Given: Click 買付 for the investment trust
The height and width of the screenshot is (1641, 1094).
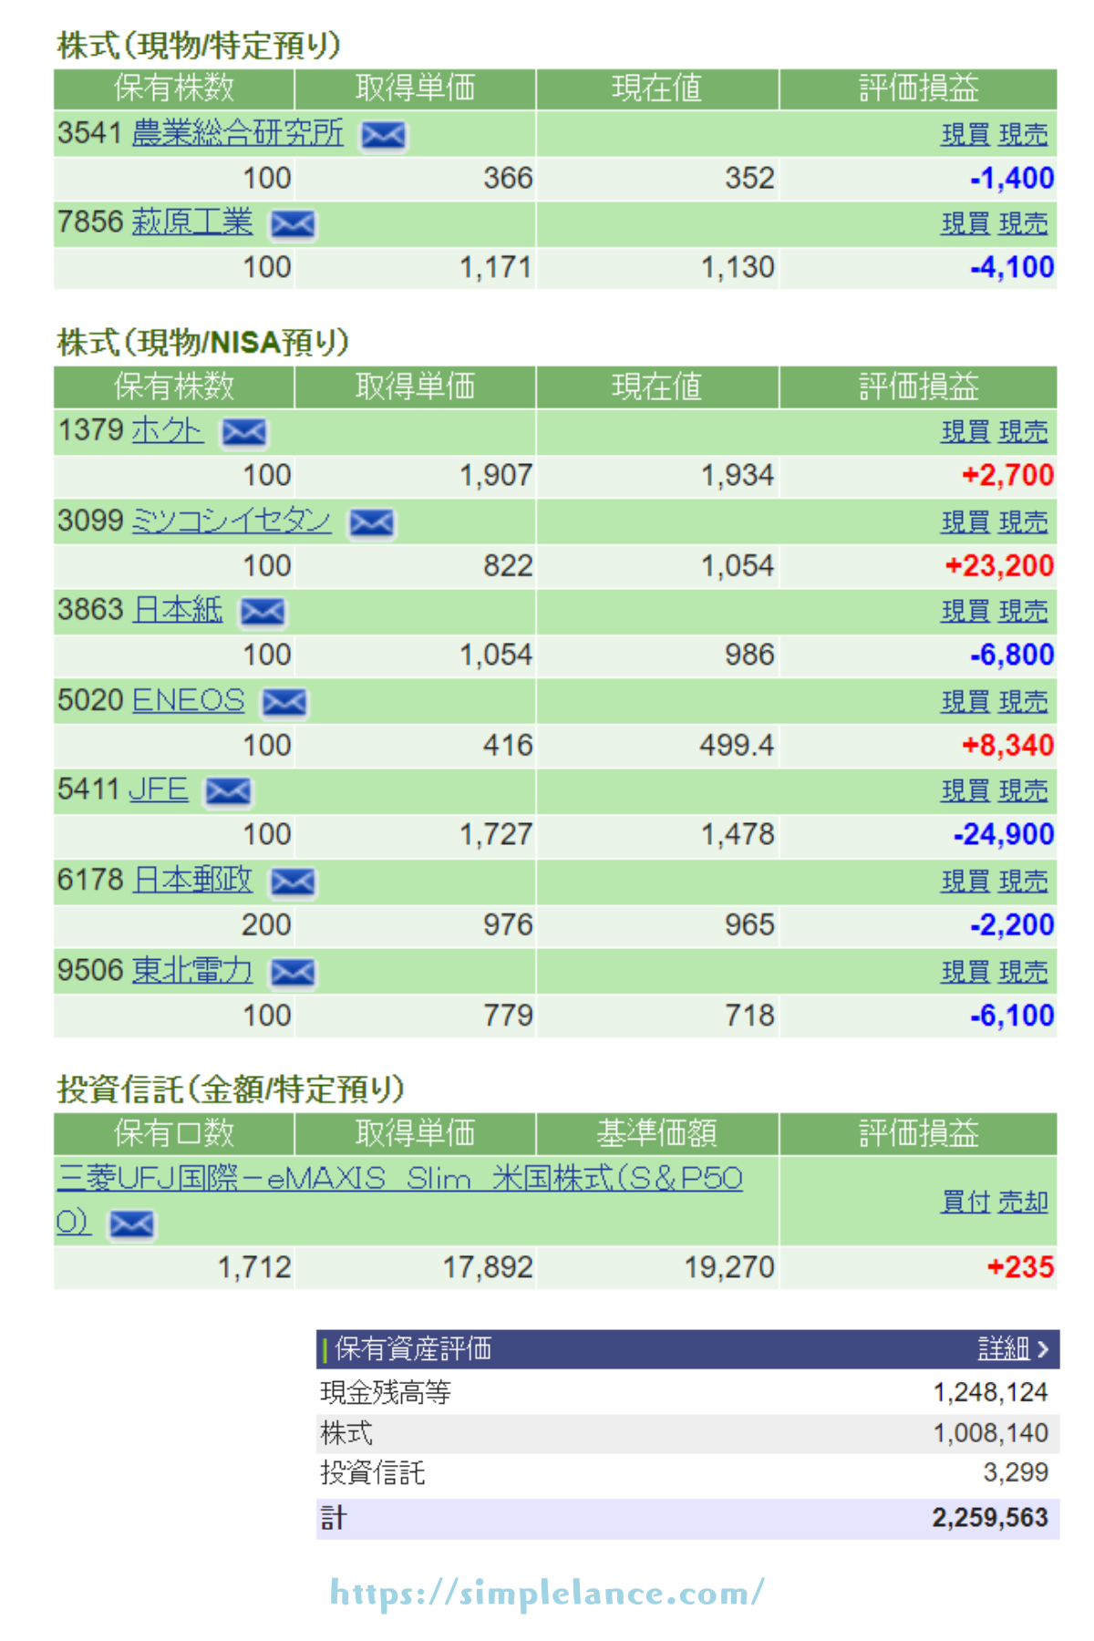Looking at the screenshot, I should coord(965,1202).
